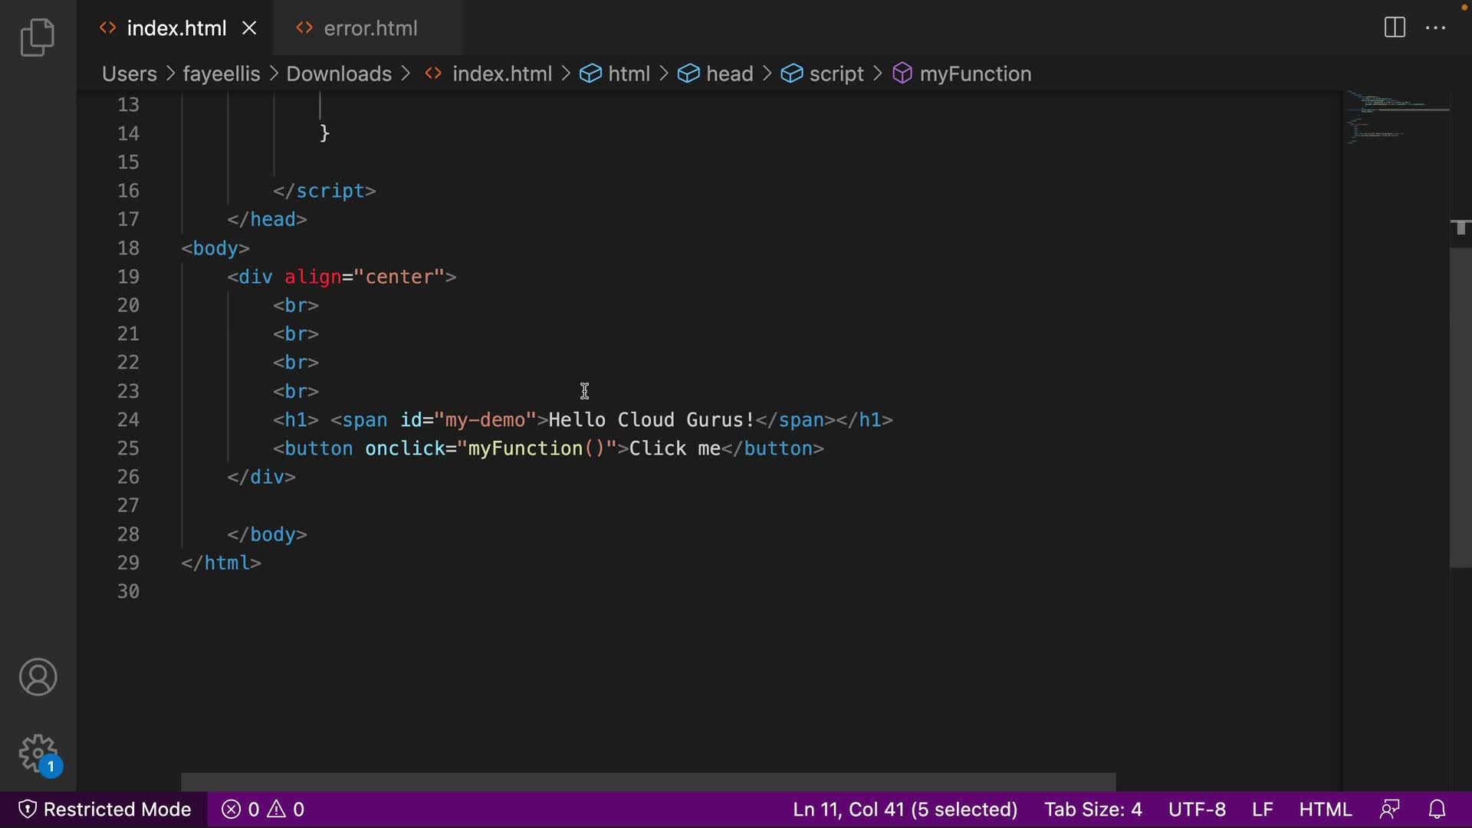
Task: Open errors and warnings status indicator
Action: pyautogui.click(x=263, y=810)
